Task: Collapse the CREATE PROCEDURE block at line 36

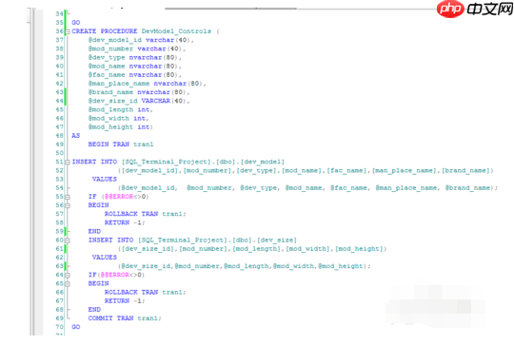Action: 68,31
